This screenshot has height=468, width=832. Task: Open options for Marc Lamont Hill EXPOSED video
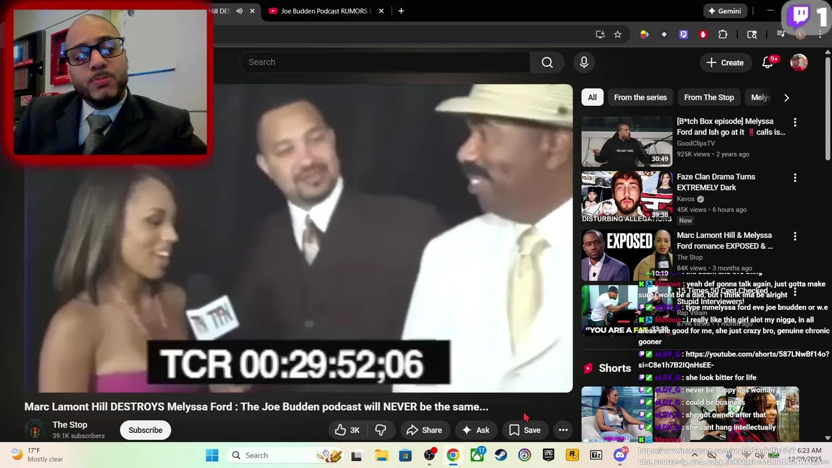click(795, 237)
